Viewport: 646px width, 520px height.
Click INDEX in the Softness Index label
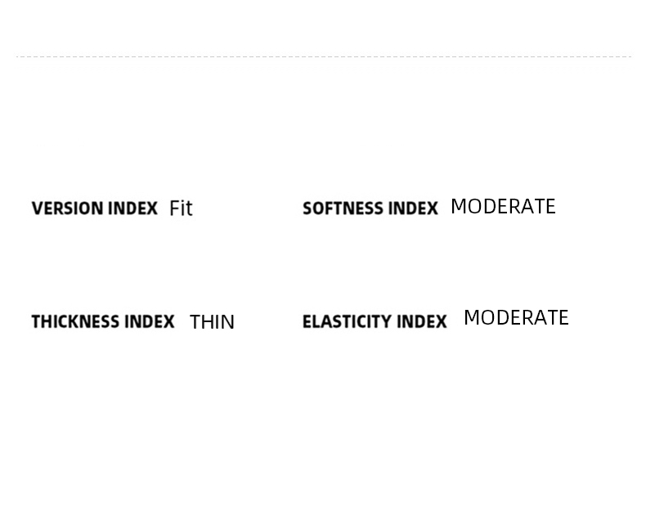click(x=413, y=208)
